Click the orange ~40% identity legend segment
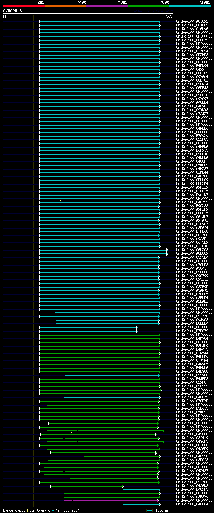Screen dimensions: 214x513 [65, 6]
